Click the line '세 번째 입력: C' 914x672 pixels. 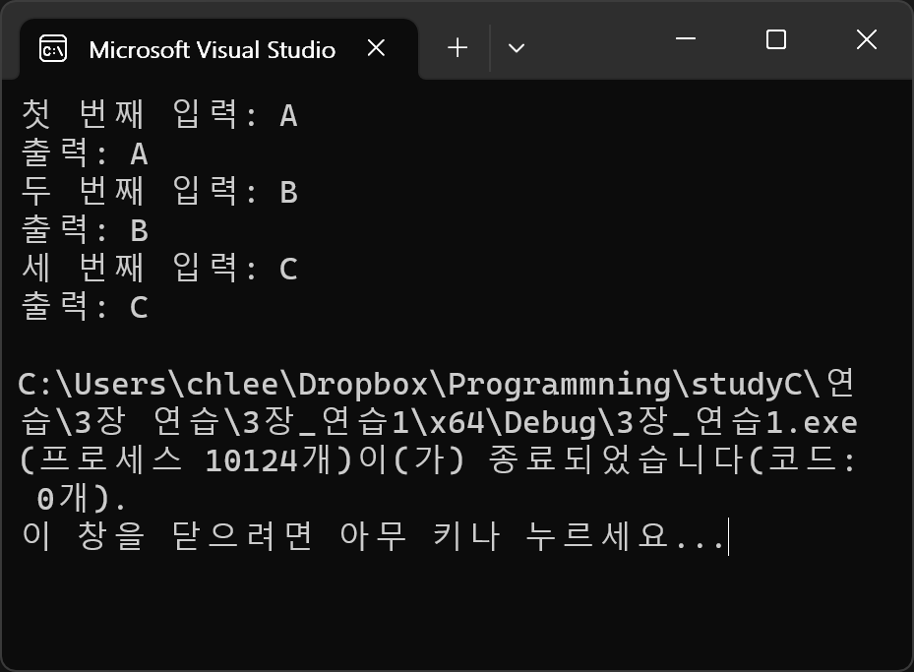159,268
